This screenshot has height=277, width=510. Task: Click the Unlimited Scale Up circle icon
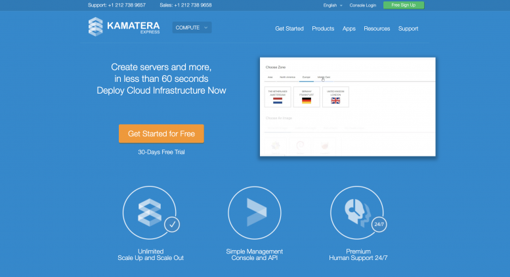(x=150, y=213)
